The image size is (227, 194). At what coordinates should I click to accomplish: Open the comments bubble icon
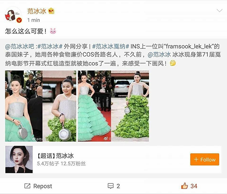[110, 186]
